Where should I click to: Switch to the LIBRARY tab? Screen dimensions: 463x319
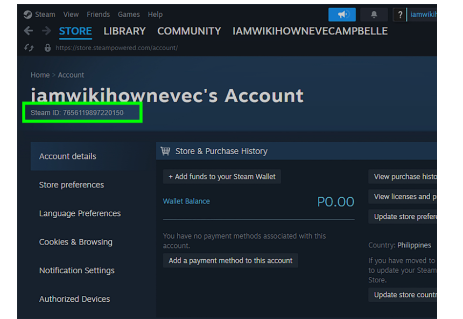point(124,31)
